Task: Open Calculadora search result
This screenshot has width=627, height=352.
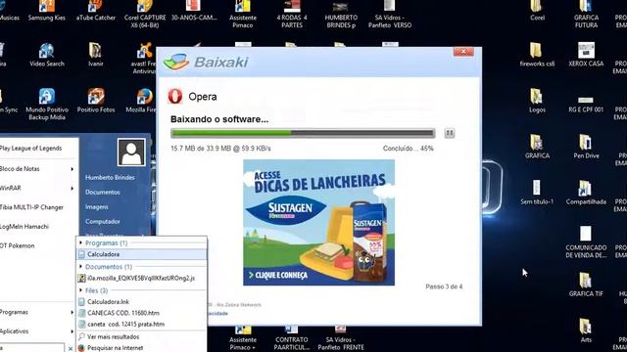Action: click(141, 254)
